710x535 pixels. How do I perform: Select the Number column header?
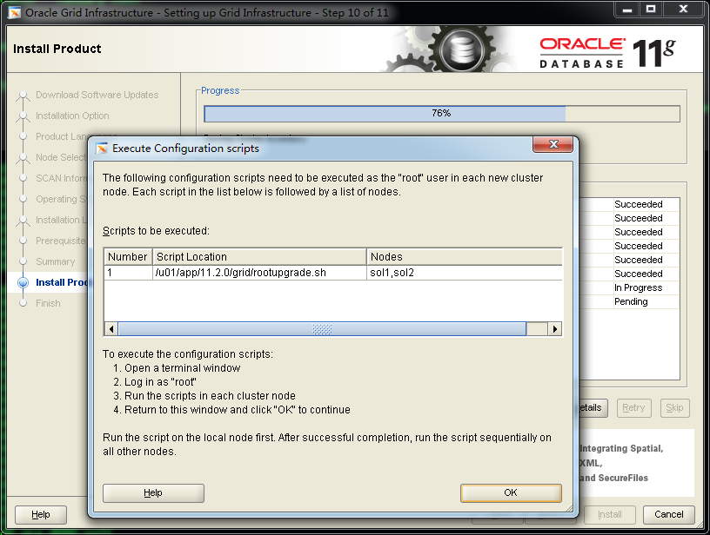(128, 257)
